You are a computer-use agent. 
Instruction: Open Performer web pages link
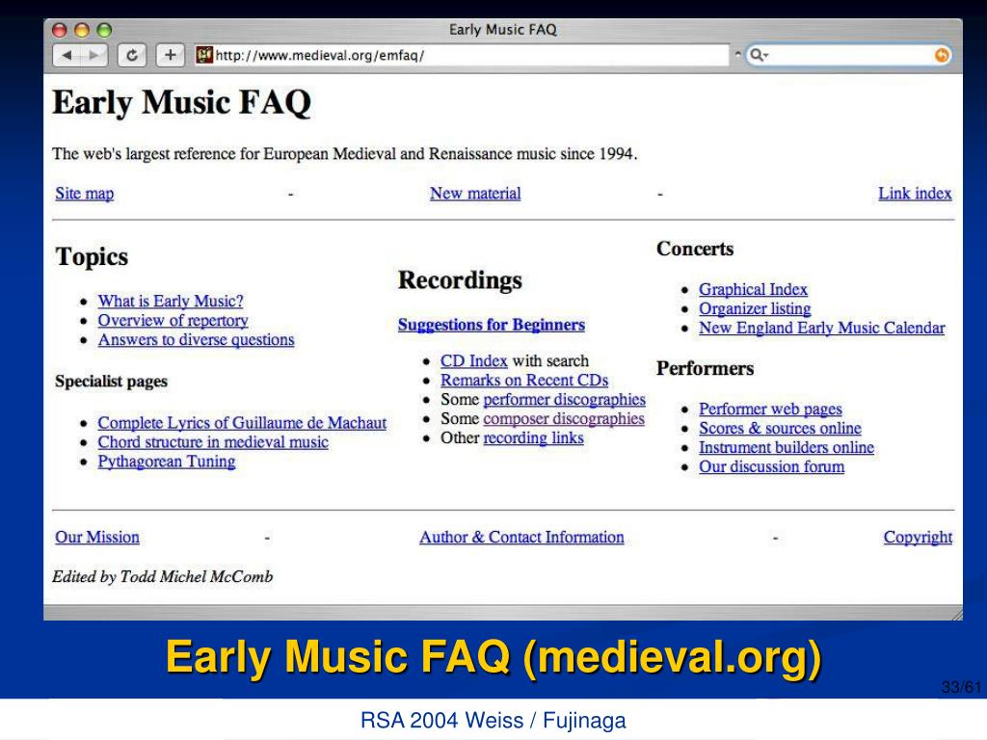tap(770, 409)
